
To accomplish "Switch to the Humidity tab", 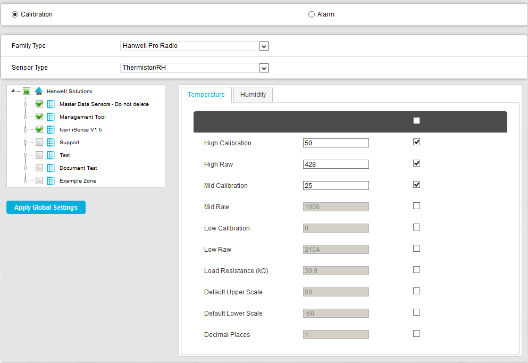I will point(253,95).
